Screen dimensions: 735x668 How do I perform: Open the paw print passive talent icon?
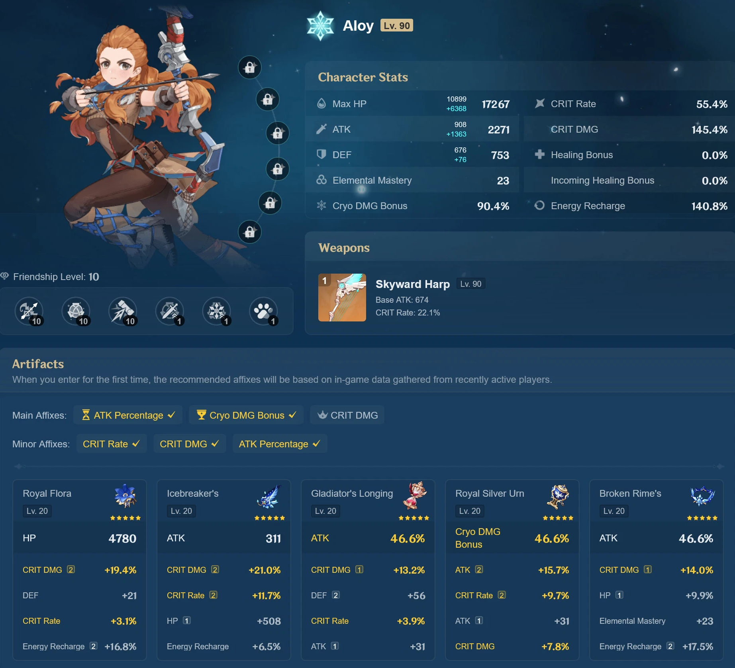point(264,311)
